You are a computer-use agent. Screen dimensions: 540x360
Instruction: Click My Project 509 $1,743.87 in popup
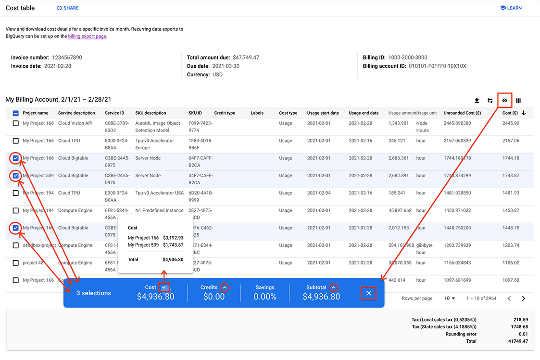156,245
